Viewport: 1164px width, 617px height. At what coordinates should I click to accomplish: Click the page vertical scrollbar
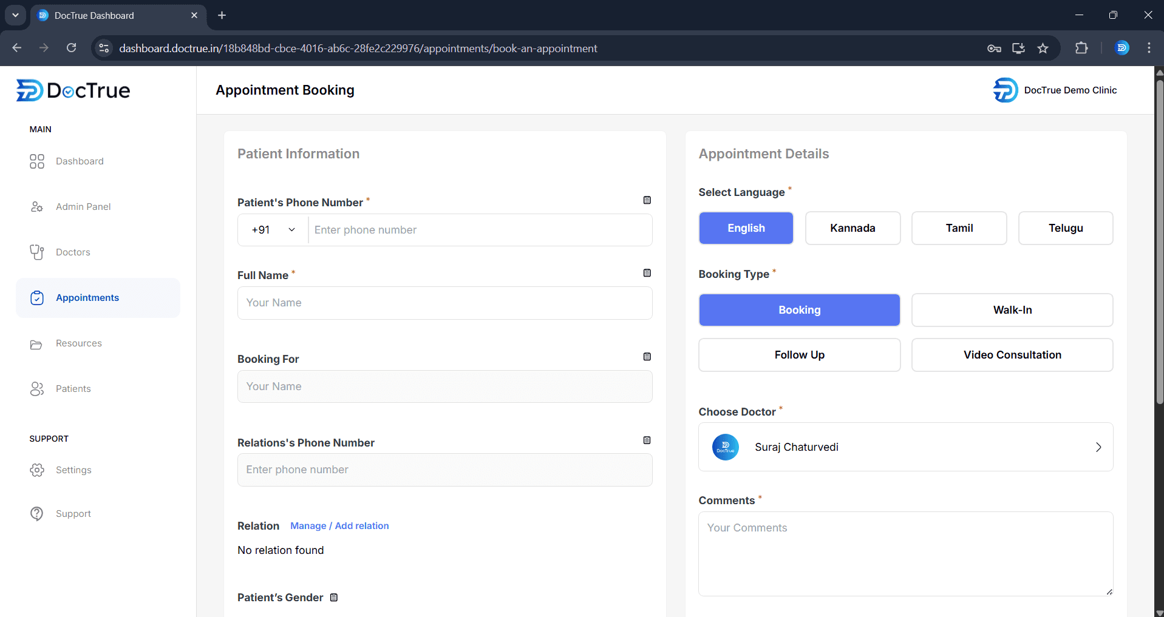point(1159,242)
